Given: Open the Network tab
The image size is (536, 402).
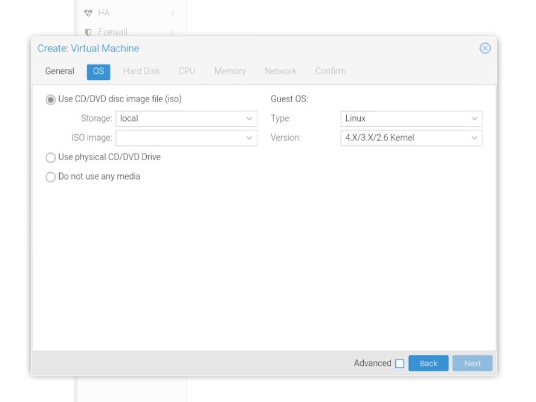Looking at the screenshot, I should [280, 71].
